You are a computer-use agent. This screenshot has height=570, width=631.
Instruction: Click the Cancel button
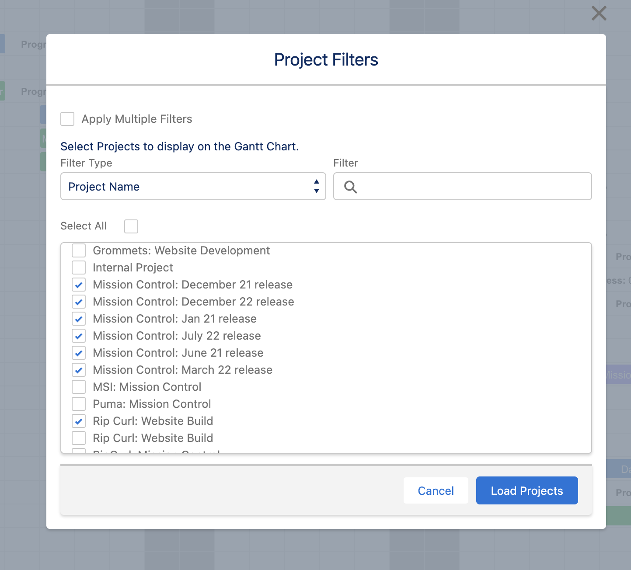pyautogui.click(x=436, y=490)
